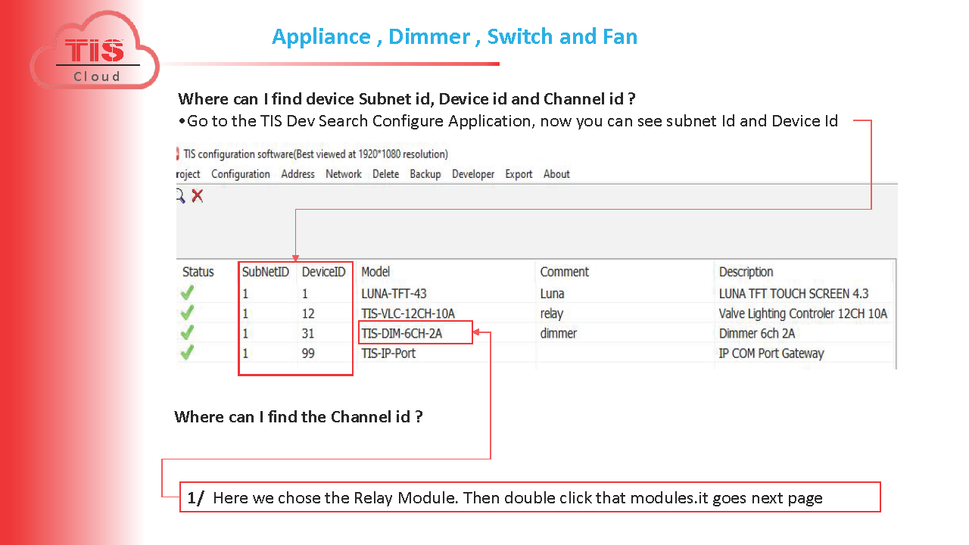Image resolution: width=969 pixels, height=545 pixels.
Task: Click the search magnifier toolbar icon
Action: tap(180, 196)
